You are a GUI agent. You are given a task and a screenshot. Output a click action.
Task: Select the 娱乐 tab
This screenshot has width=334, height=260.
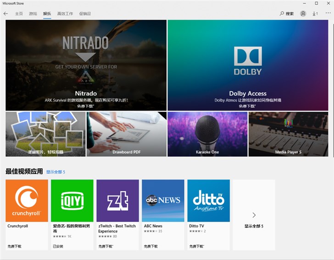pyautogui.click(x=47, y=14)
